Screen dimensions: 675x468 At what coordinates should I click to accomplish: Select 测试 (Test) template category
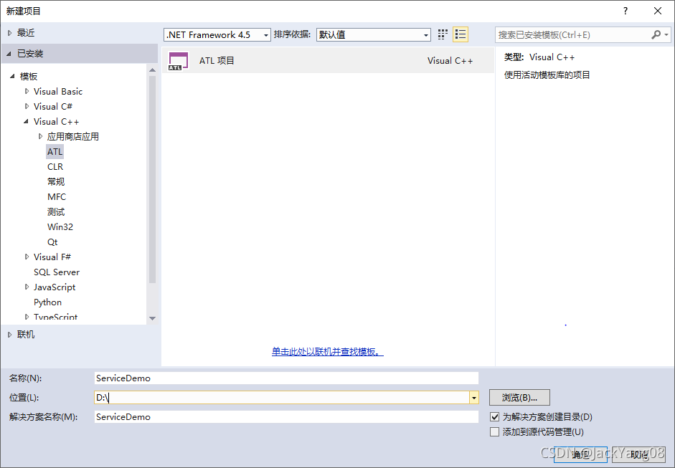(55, 211)
